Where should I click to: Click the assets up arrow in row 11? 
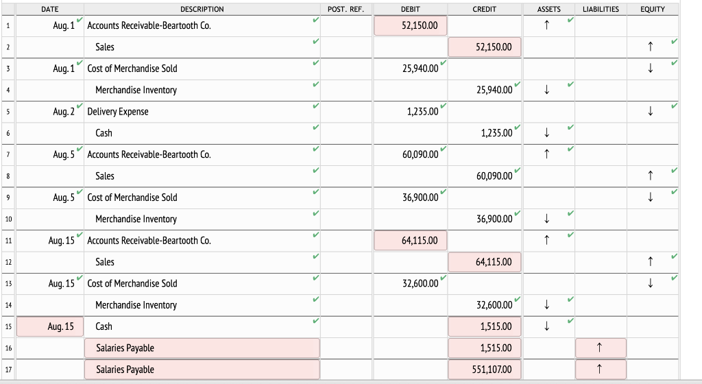pos(546,240)
